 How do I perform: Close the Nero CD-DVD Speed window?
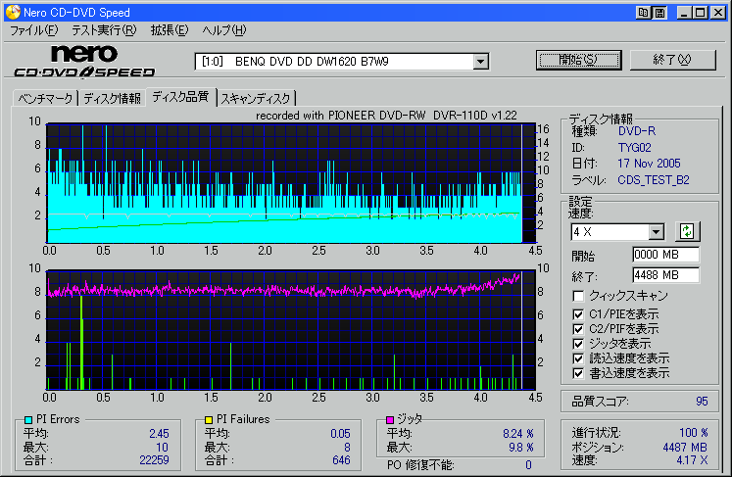pyautogui.click(x=719, y=12)
